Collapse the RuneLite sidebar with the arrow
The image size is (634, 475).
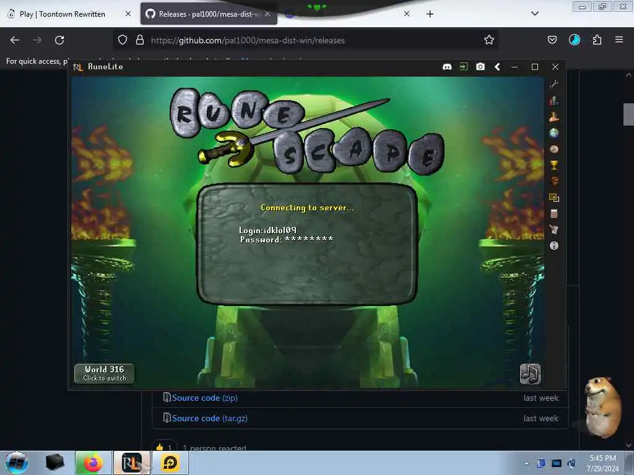(x=497, y=67)
